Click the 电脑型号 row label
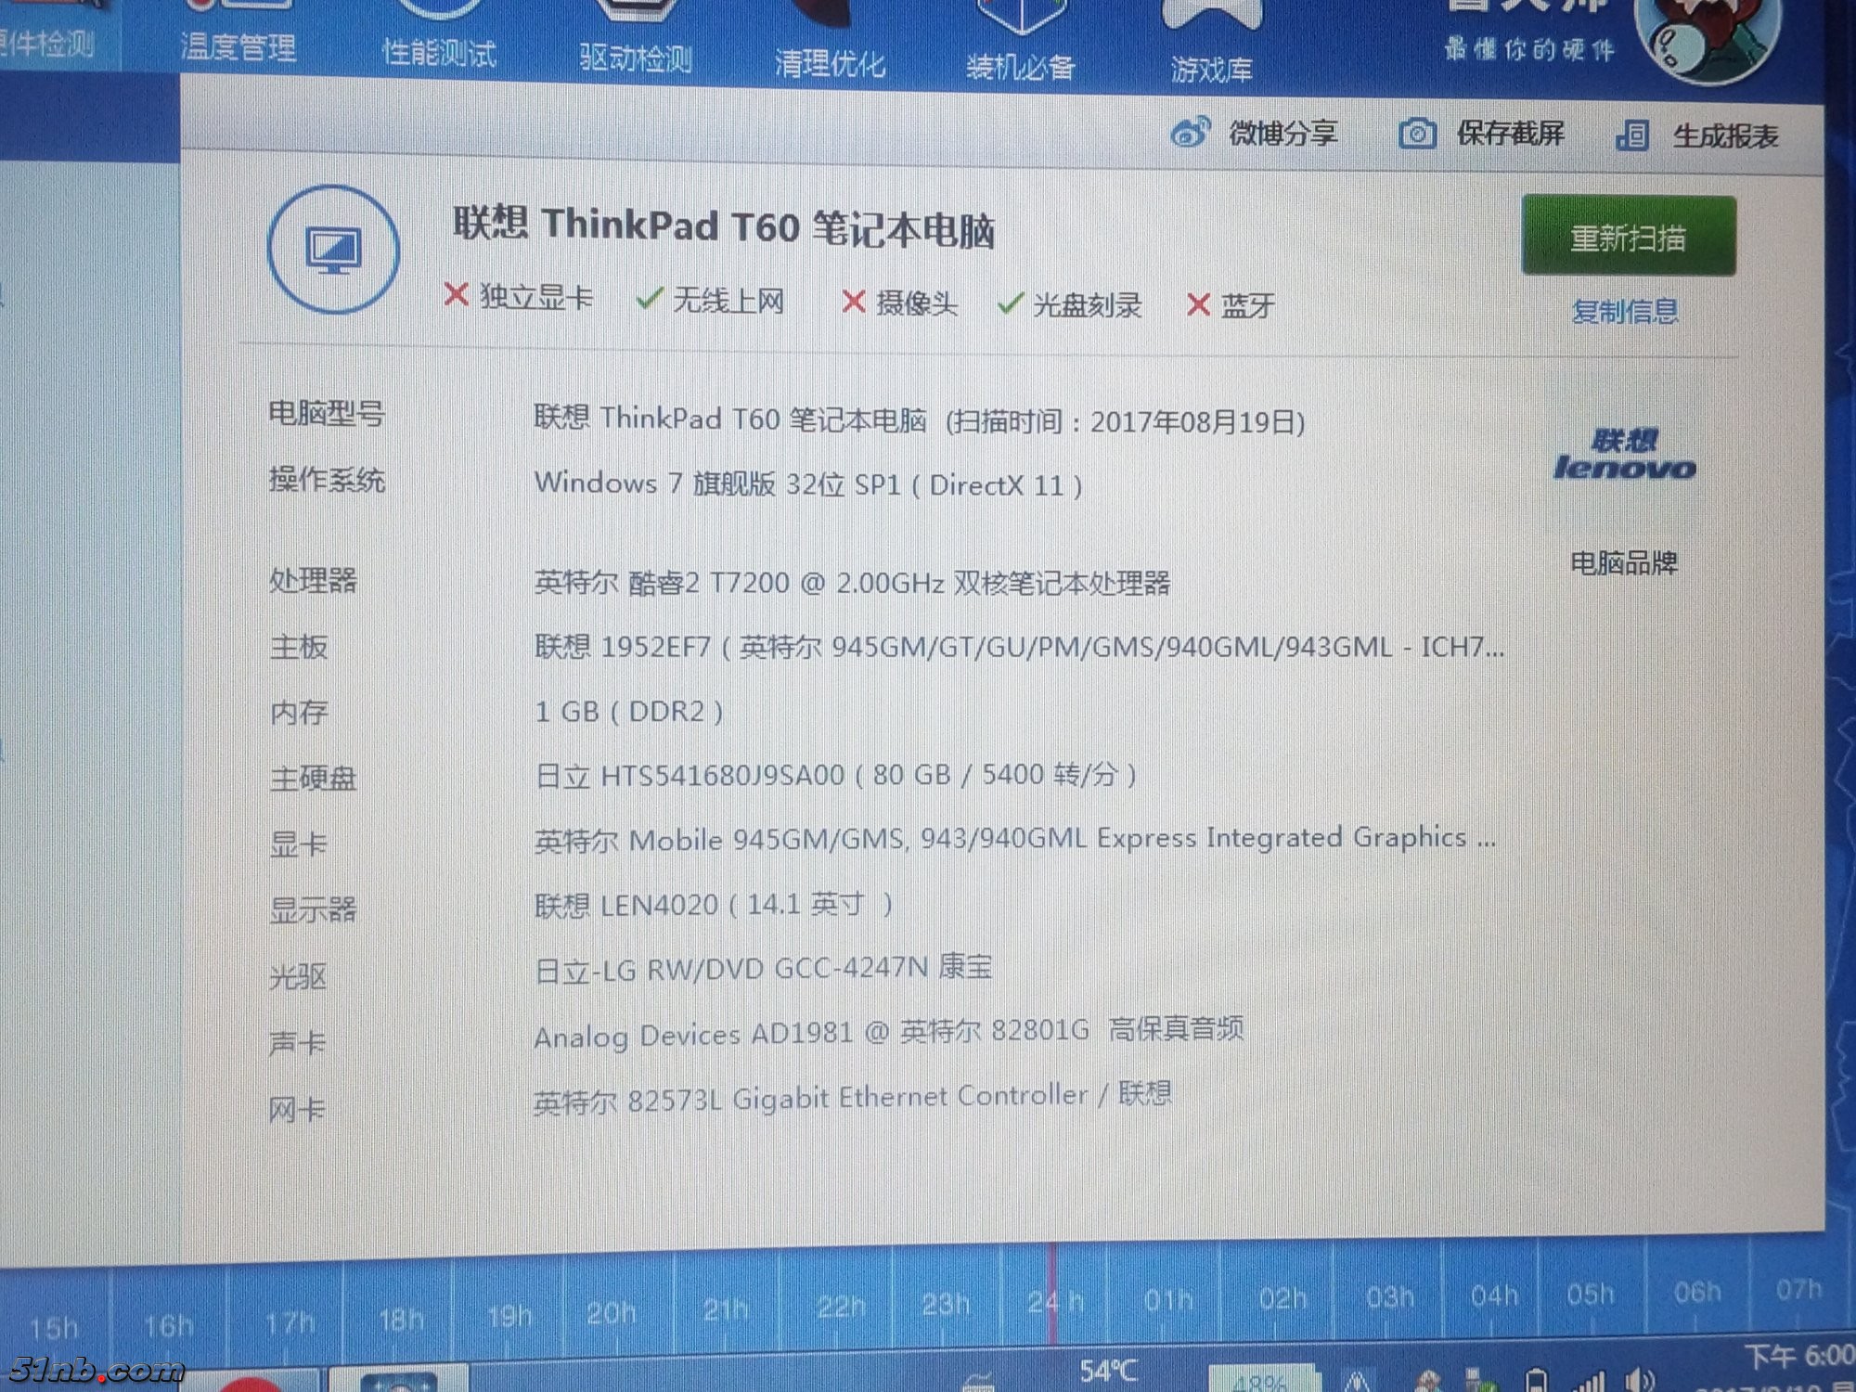Screen dimensions: 1856x1392 click(x=327, y=413)
